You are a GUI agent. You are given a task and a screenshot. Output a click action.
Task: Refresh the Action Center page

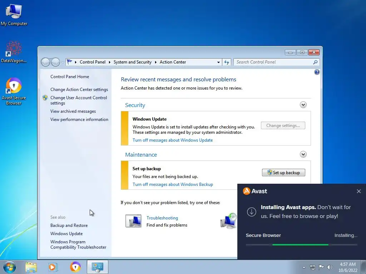227,62
